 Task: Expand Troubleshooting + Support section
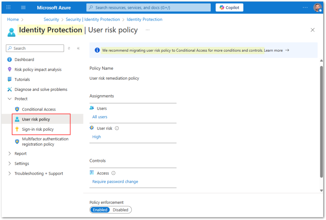tap(10, 173)
